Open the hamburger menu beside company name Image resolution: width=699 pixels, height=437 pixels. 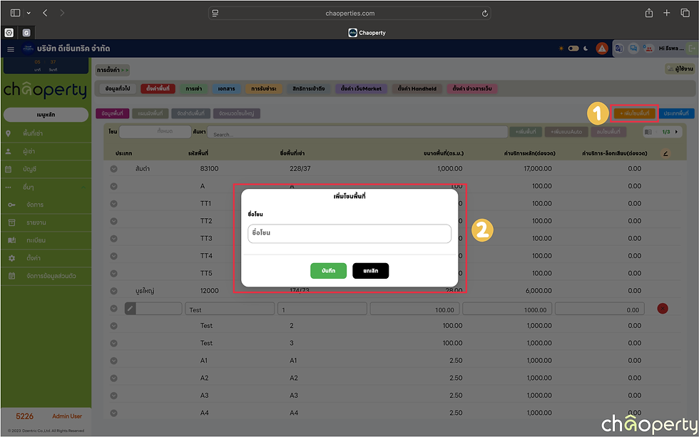[11, 49]
